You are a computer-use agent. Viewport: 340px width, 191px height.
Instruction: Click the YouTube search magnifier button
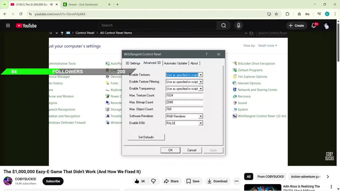[224, 25]
